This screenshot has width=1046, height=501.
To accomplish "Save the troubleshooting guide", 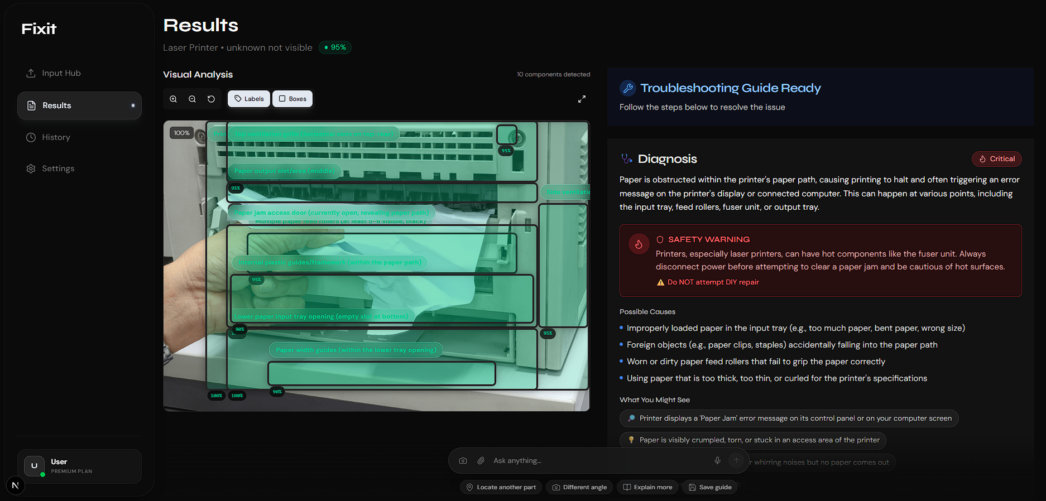I will pos(710,487).
